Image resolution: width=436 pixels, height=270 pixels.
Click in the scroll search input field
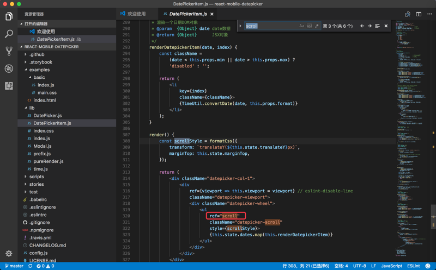tap(270, 26)
